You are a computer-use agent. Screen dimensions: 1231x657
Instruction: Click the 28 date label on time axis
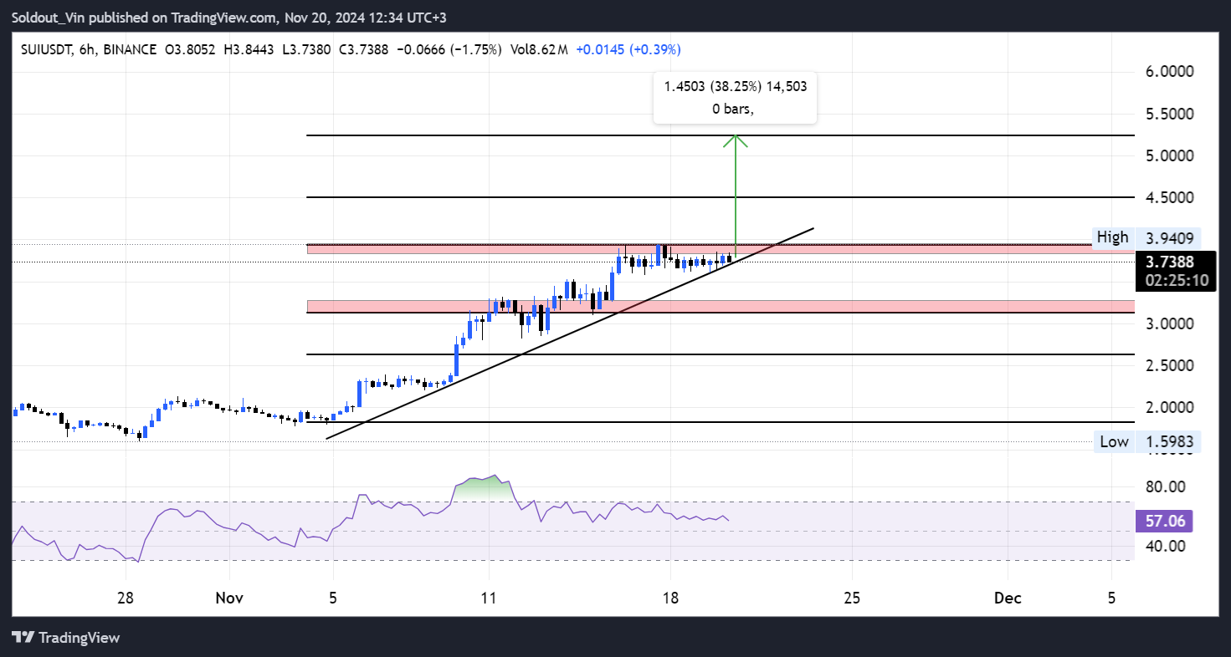[126, 598]
